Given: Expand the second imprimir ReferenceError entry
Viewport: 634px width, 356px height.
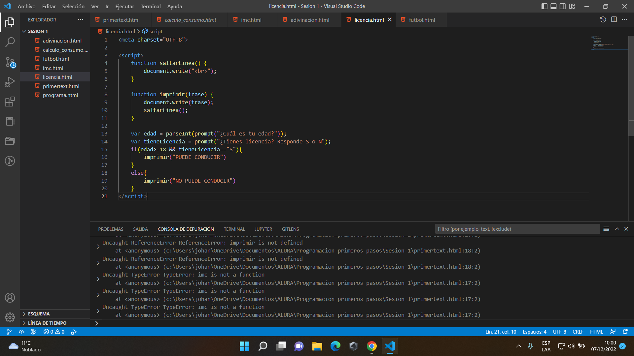Looking at the screenshot, I should pyautogui.click(x=98, y=263).
